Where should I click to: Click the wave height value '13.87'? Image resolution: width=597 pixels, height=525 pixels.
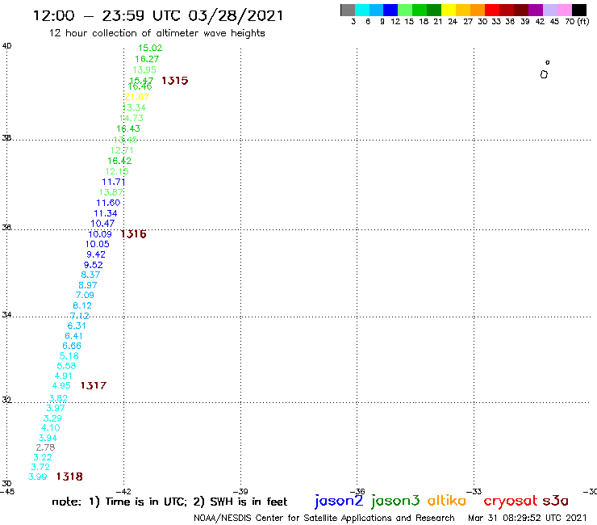pos(111,192)
